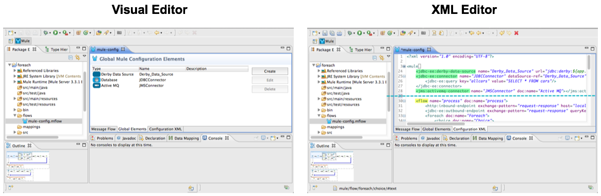601x196 pixels.
Task: Toggle Link with Editor in XML Editor Package Explorer
Action: coord(381,58)
